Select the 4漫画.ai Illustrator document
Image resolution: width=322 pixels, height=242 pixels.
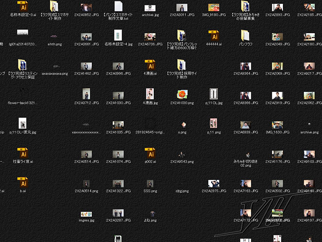coord(150,65)
